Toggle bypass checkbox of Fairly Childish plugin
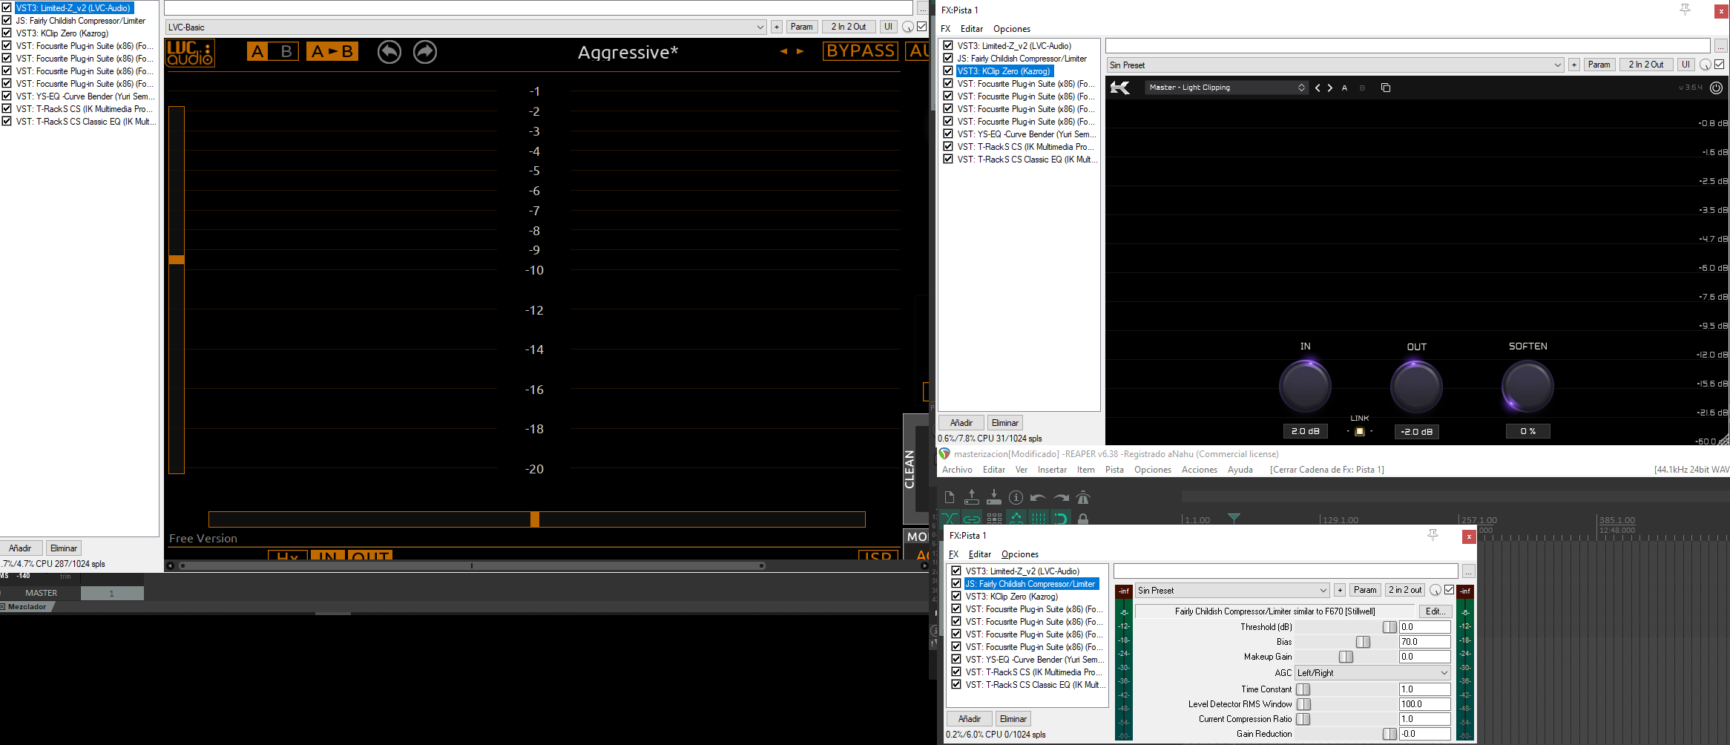The image size is (1730, 745). point(1449,590)
